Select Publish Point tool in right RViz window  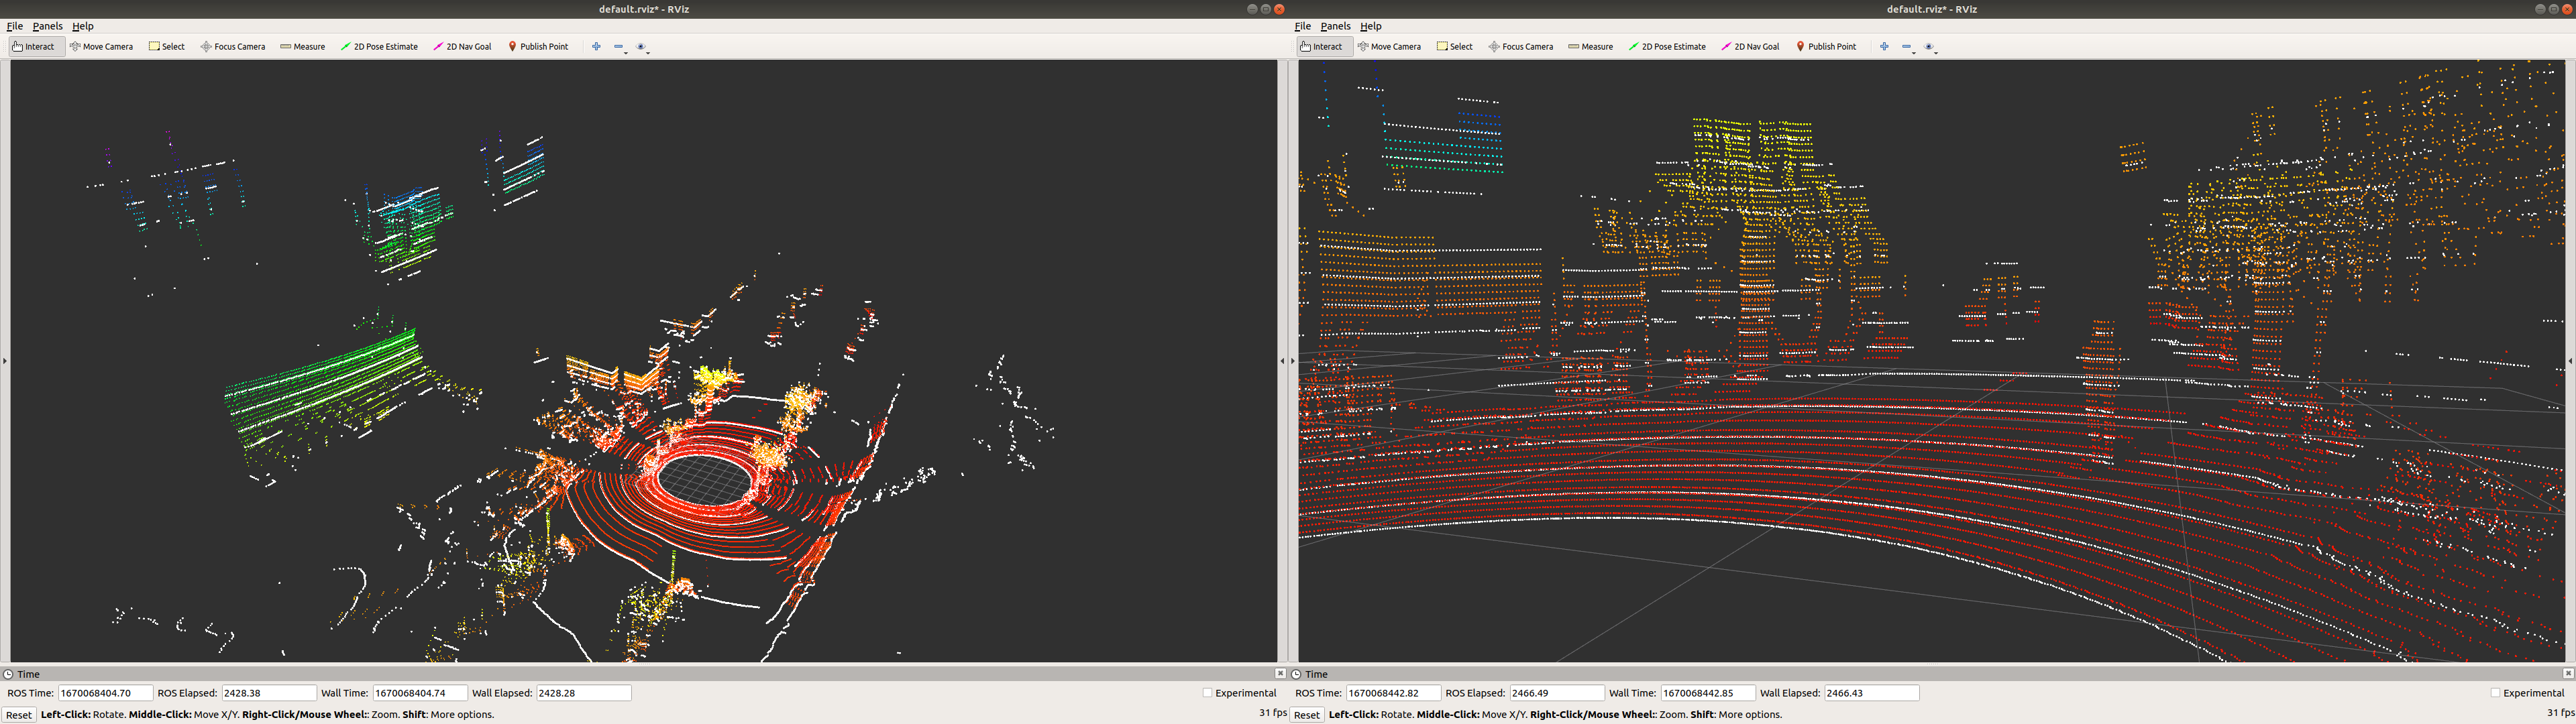[x=1825, y=46]
